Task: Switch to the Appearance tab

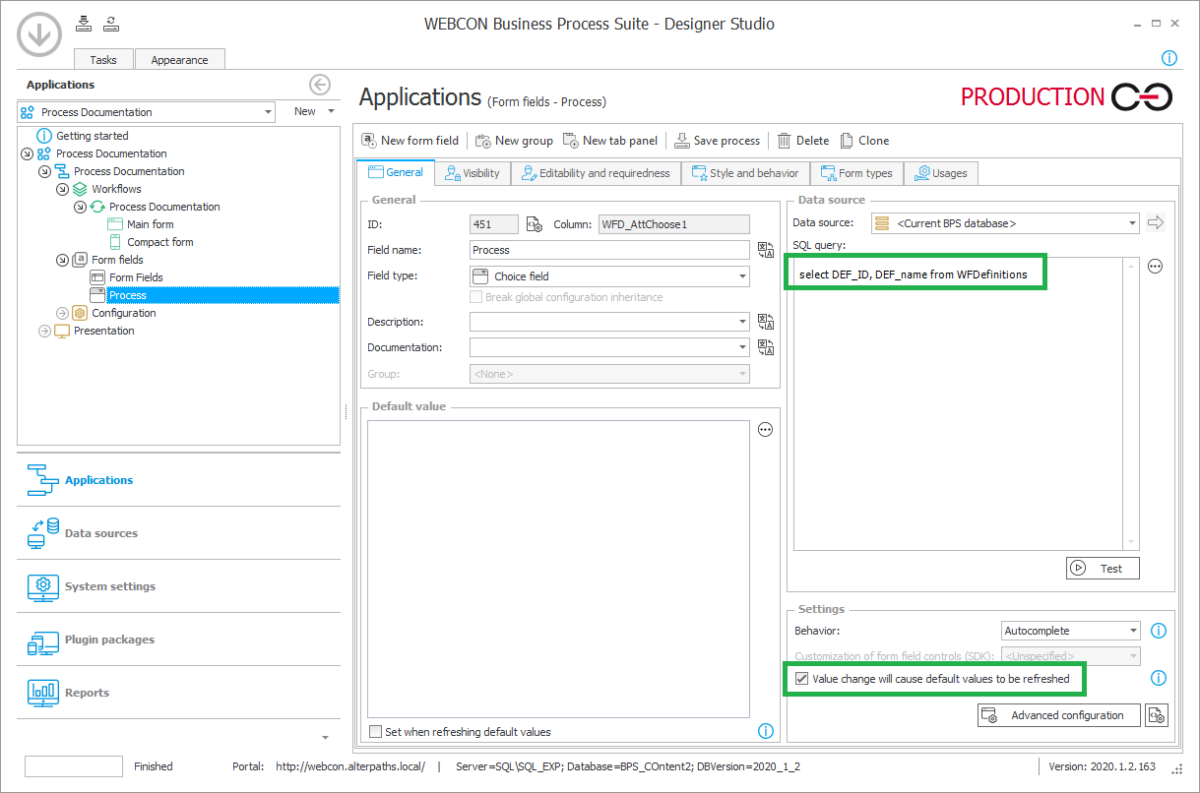Action: [x=179, y=59]
